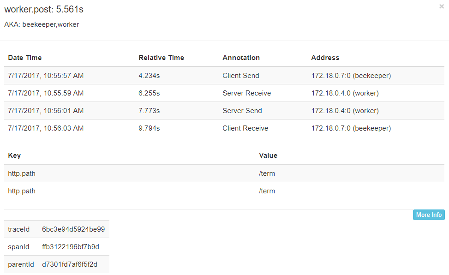The width and height of the screenshot is (449, 275).
Task: Click the parentId value d7301fd7af6f5f2d
Action: pyautogui.click(x=69, y=264)
